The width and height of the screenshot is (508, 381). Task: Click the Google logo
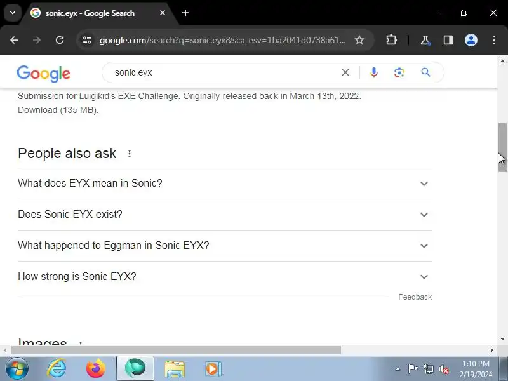tap(43, 74)
